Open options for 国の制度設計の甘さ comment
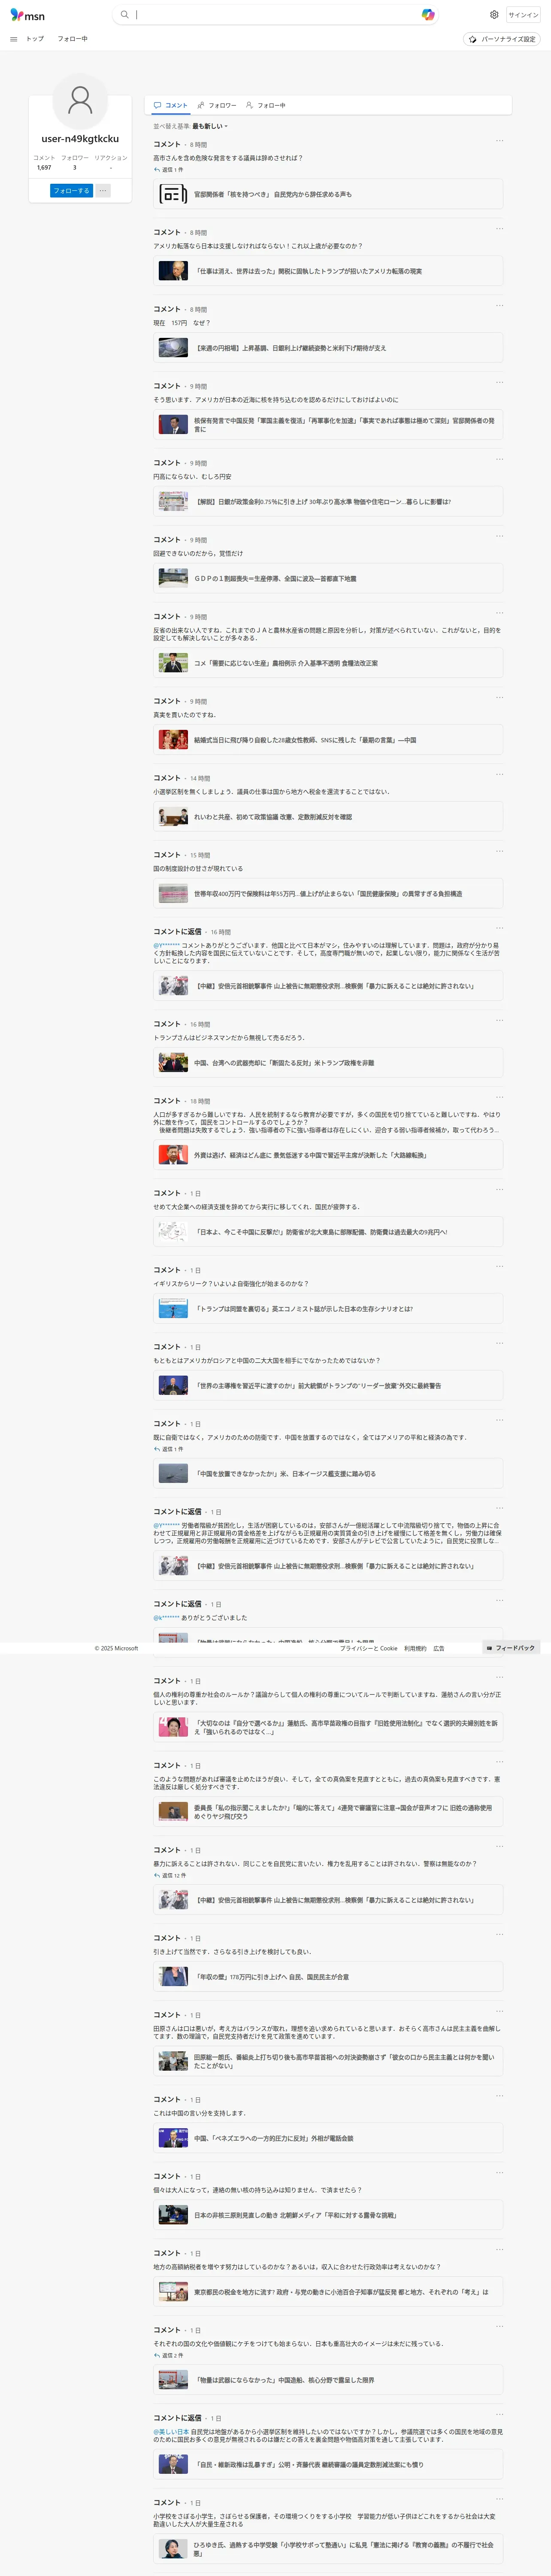This screenshot has height=2576, width=551. [x=499, y=852]
